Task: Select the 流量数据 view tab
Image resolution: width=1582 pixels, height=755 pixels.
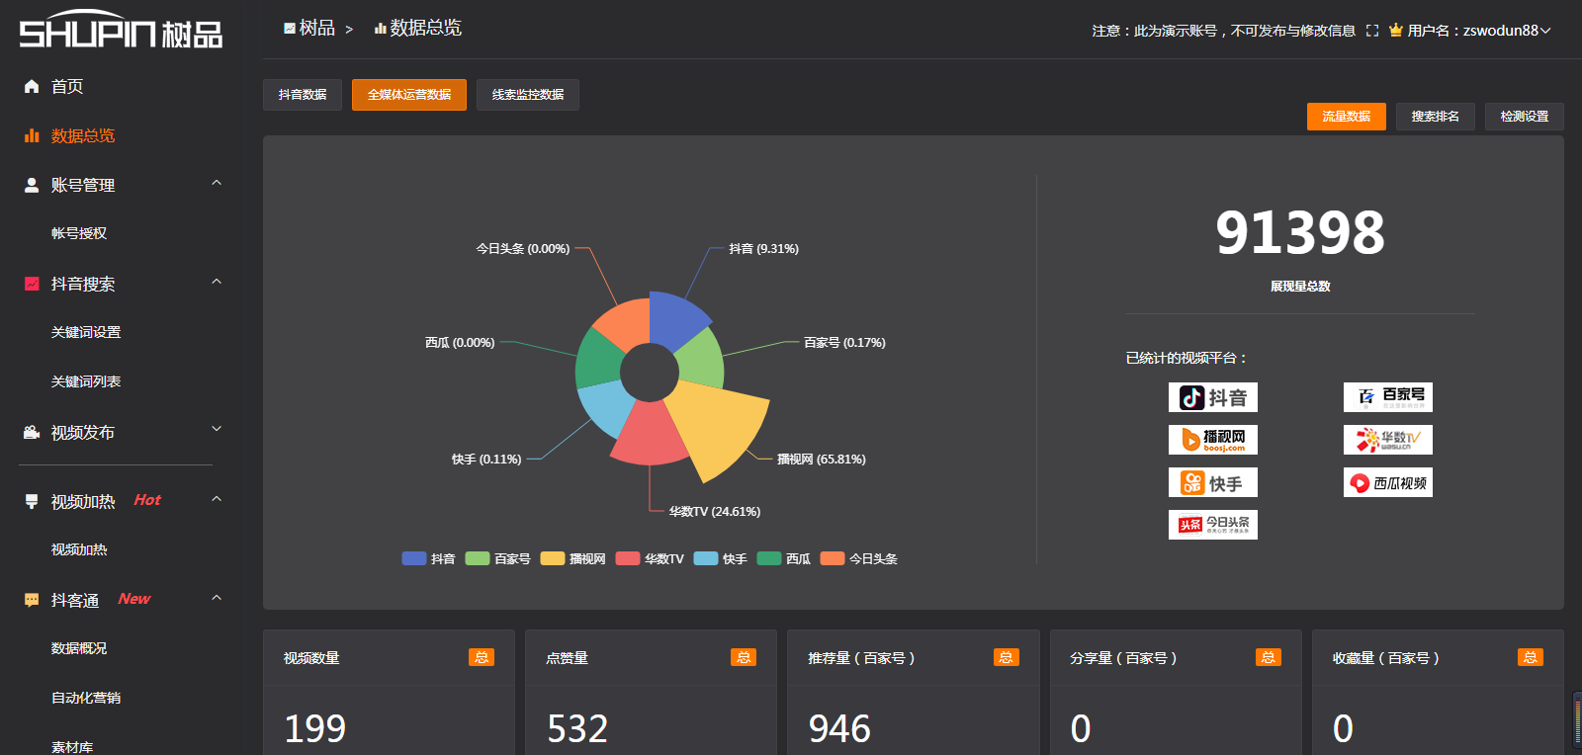Action: pos(1347,117)
